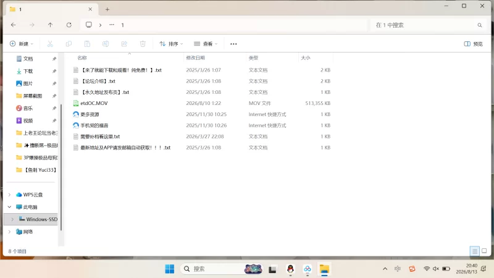Expand the WPS云盘 tree node
This screenshot has height=278, width=494.
click(x=9, y=195)
